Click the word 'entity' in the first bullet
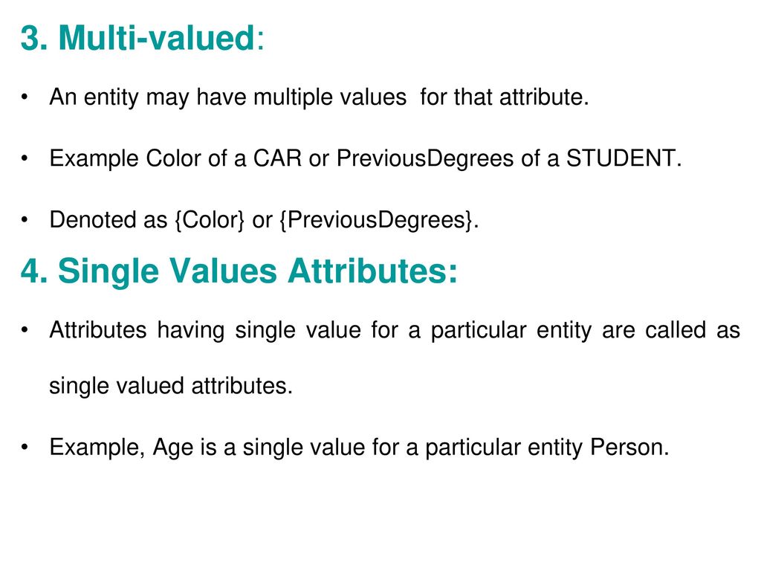The image size is (761, 571). pos(111,97)
